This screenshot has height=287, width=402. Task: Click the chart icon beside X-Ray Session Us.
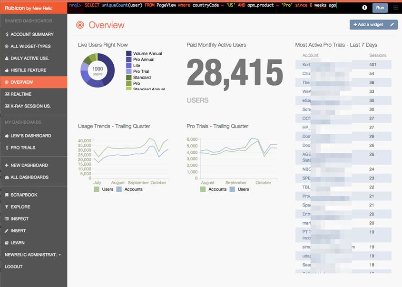7,106
